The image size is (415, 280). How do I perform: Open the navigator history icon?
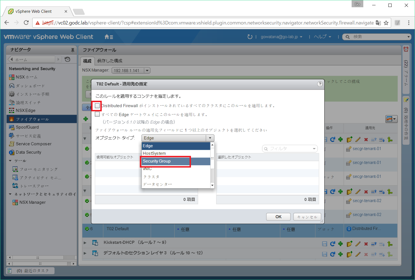coord(67,59)
